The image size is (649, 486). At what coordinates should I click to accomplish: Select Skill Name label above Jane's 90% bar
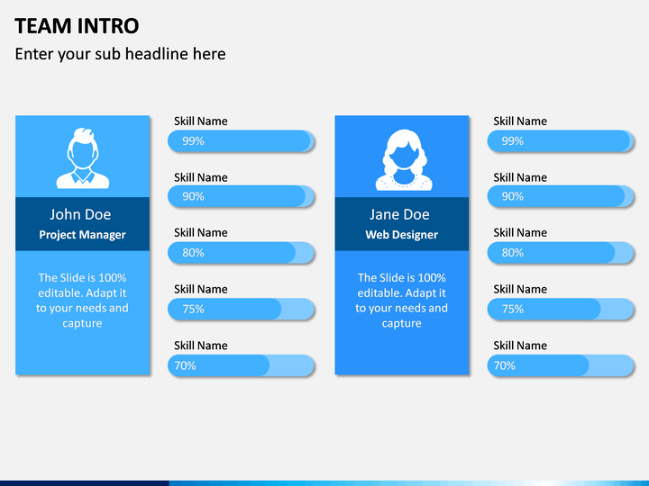(520, 177)
